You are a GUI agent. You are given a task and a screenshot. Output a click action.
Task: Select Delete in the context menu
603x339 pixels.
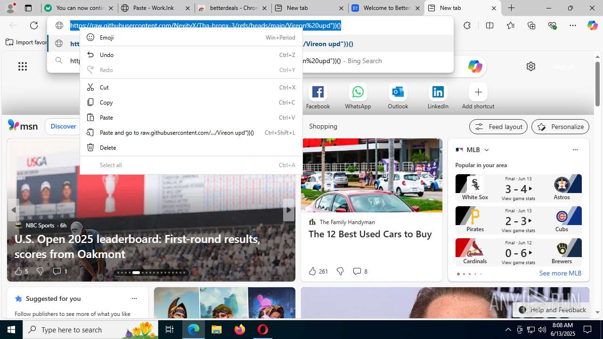191,147
